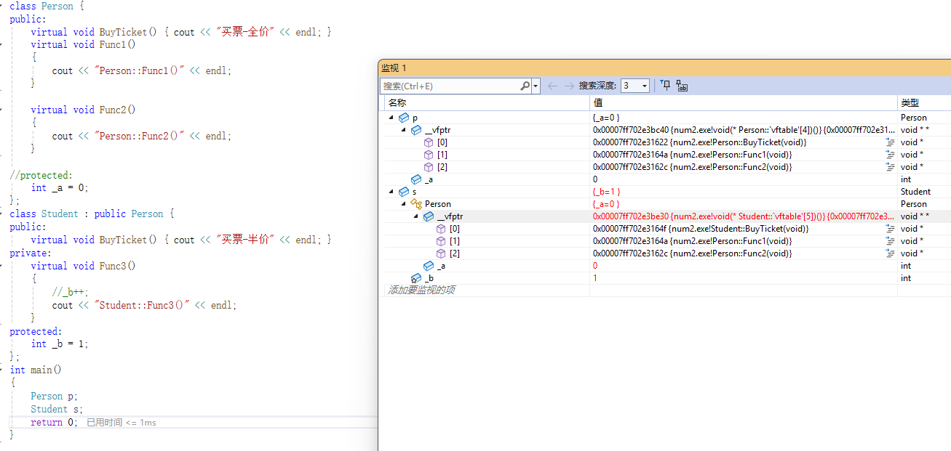The height and width of the screenshot is (451, 951).
Task: Select the red value {_b=1 } in s row
Action: click(x=606, y=192)
